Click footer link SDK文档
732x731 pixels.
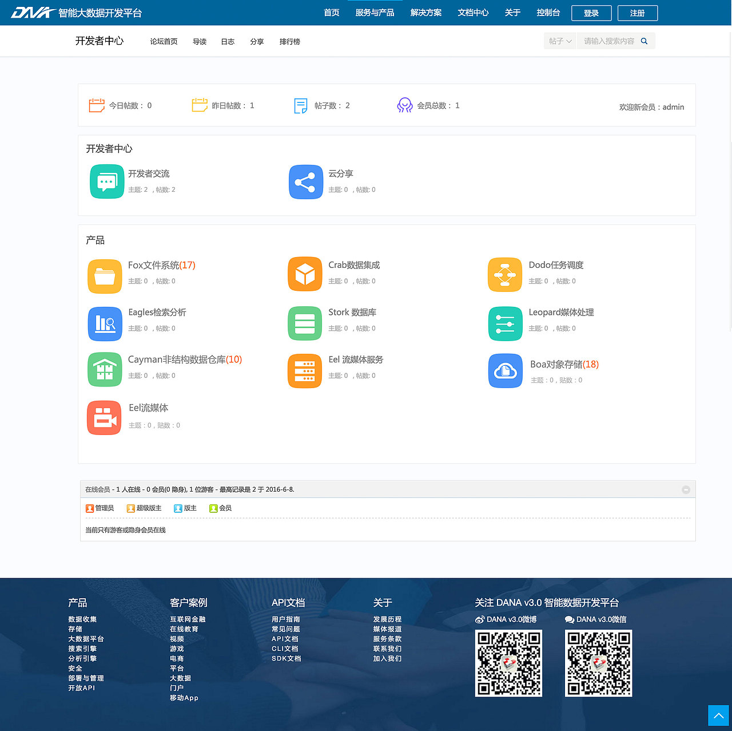[x=287, y=659]
